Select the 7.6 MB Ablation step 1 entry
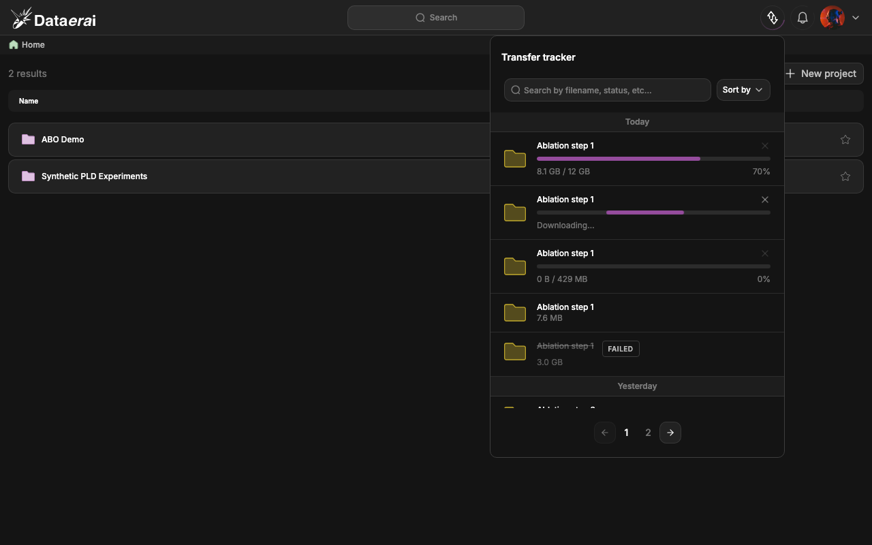 click(637, 313)
